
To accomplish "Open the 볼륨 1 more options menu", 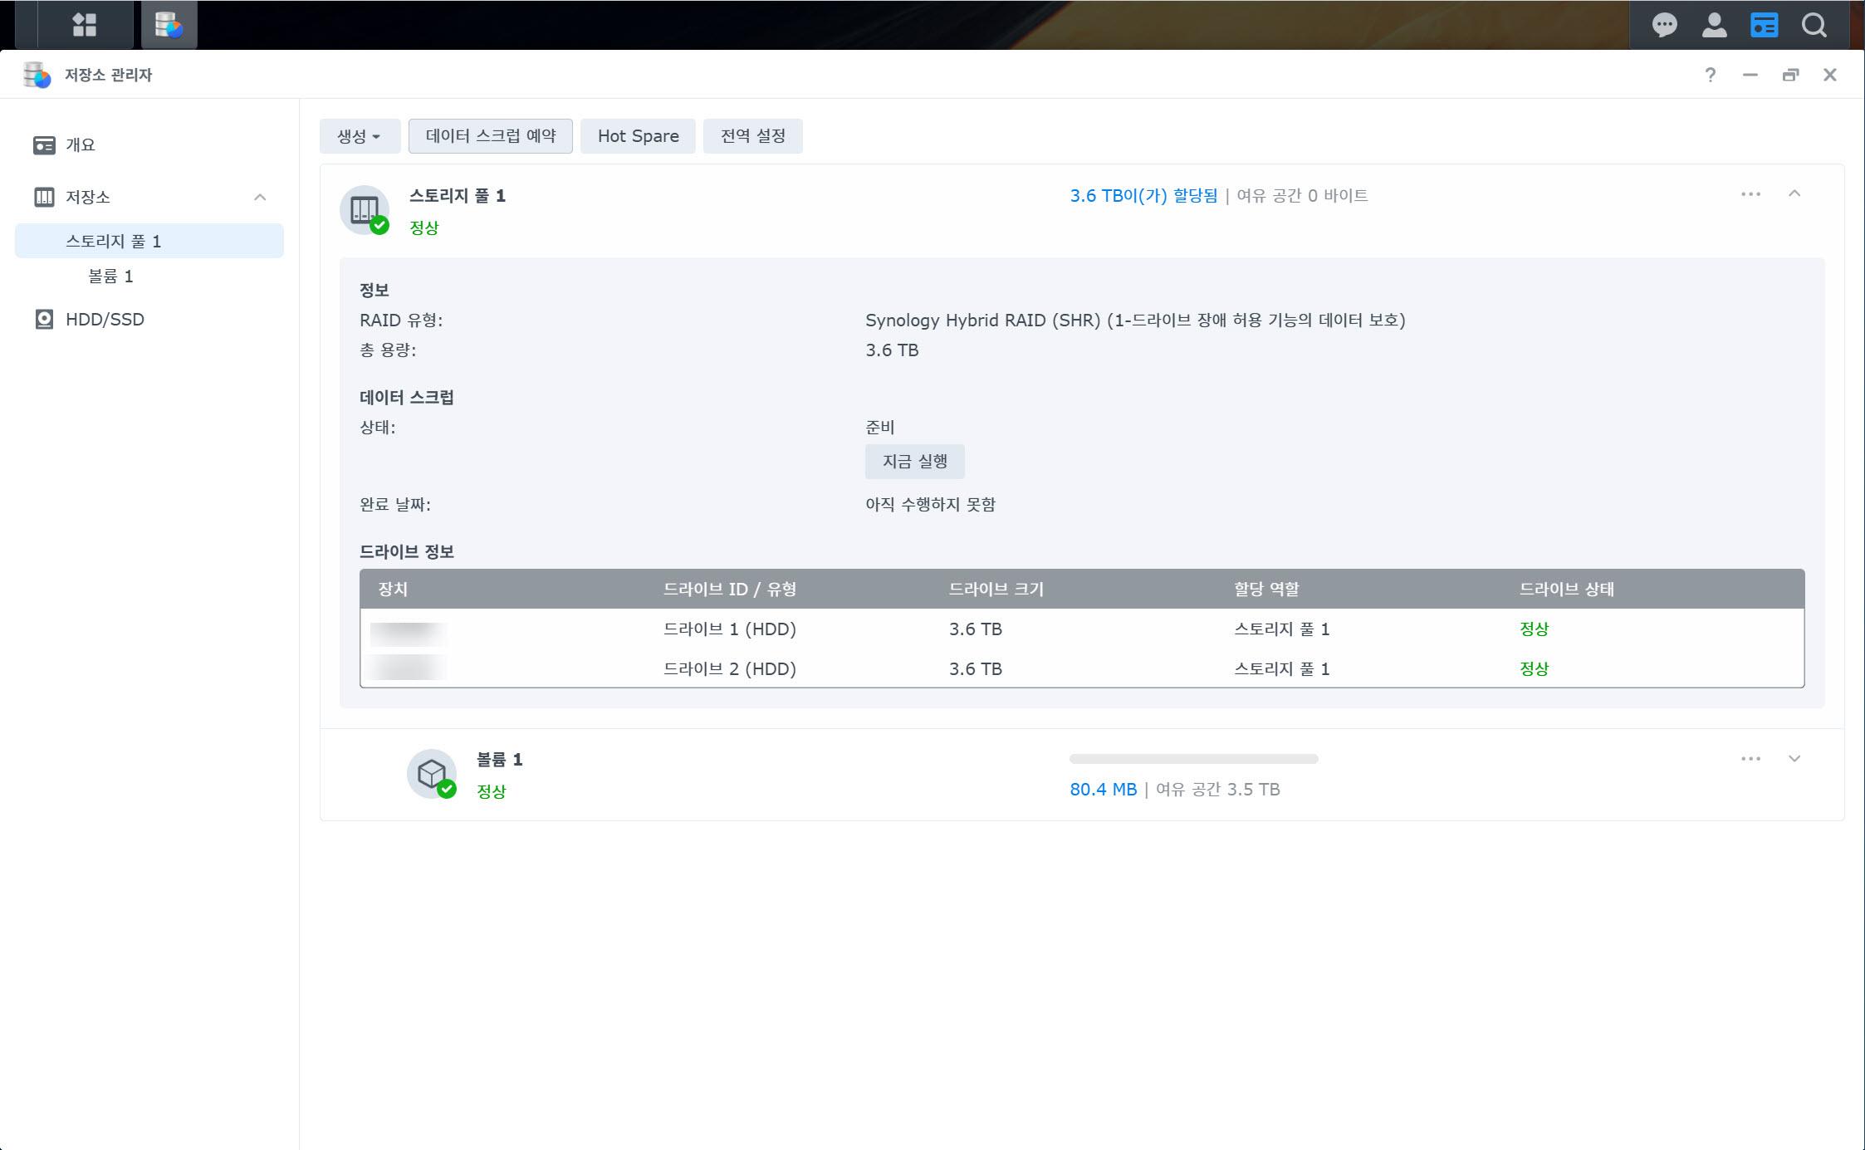I will (x=1750, y=758).
